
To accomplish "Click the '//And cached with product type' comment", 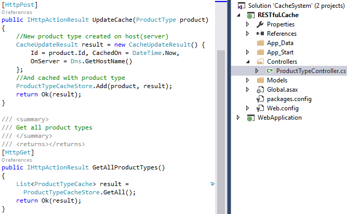I will pyautogui.click(x=71, y=78).
